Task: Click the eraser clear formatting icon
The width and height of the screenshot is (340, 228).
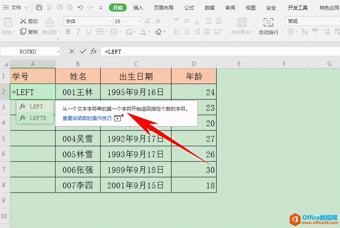Action: [x=159, y=32]
